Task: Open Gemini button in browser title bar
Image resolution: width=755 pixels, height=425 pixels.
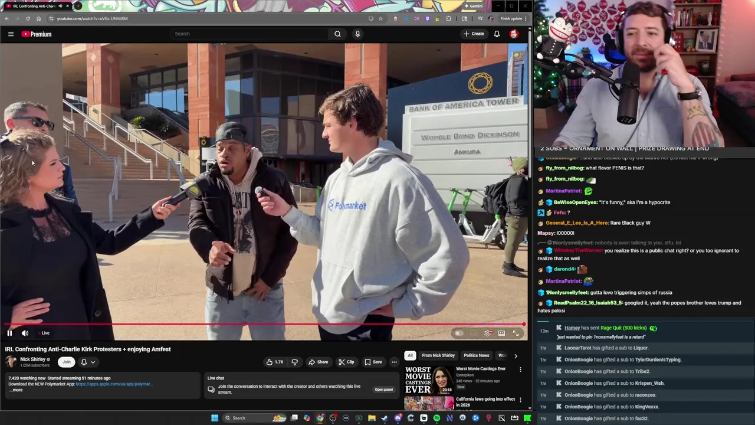Action: [x=474, y=6]
